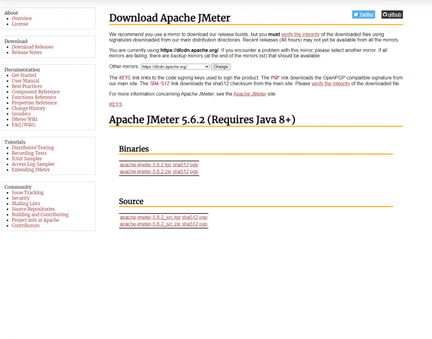The width and height of the screenshot is (432, 339).
Task: Open Download Releases sidebar link
Action: pyautogui.click(x=33, y=47)
